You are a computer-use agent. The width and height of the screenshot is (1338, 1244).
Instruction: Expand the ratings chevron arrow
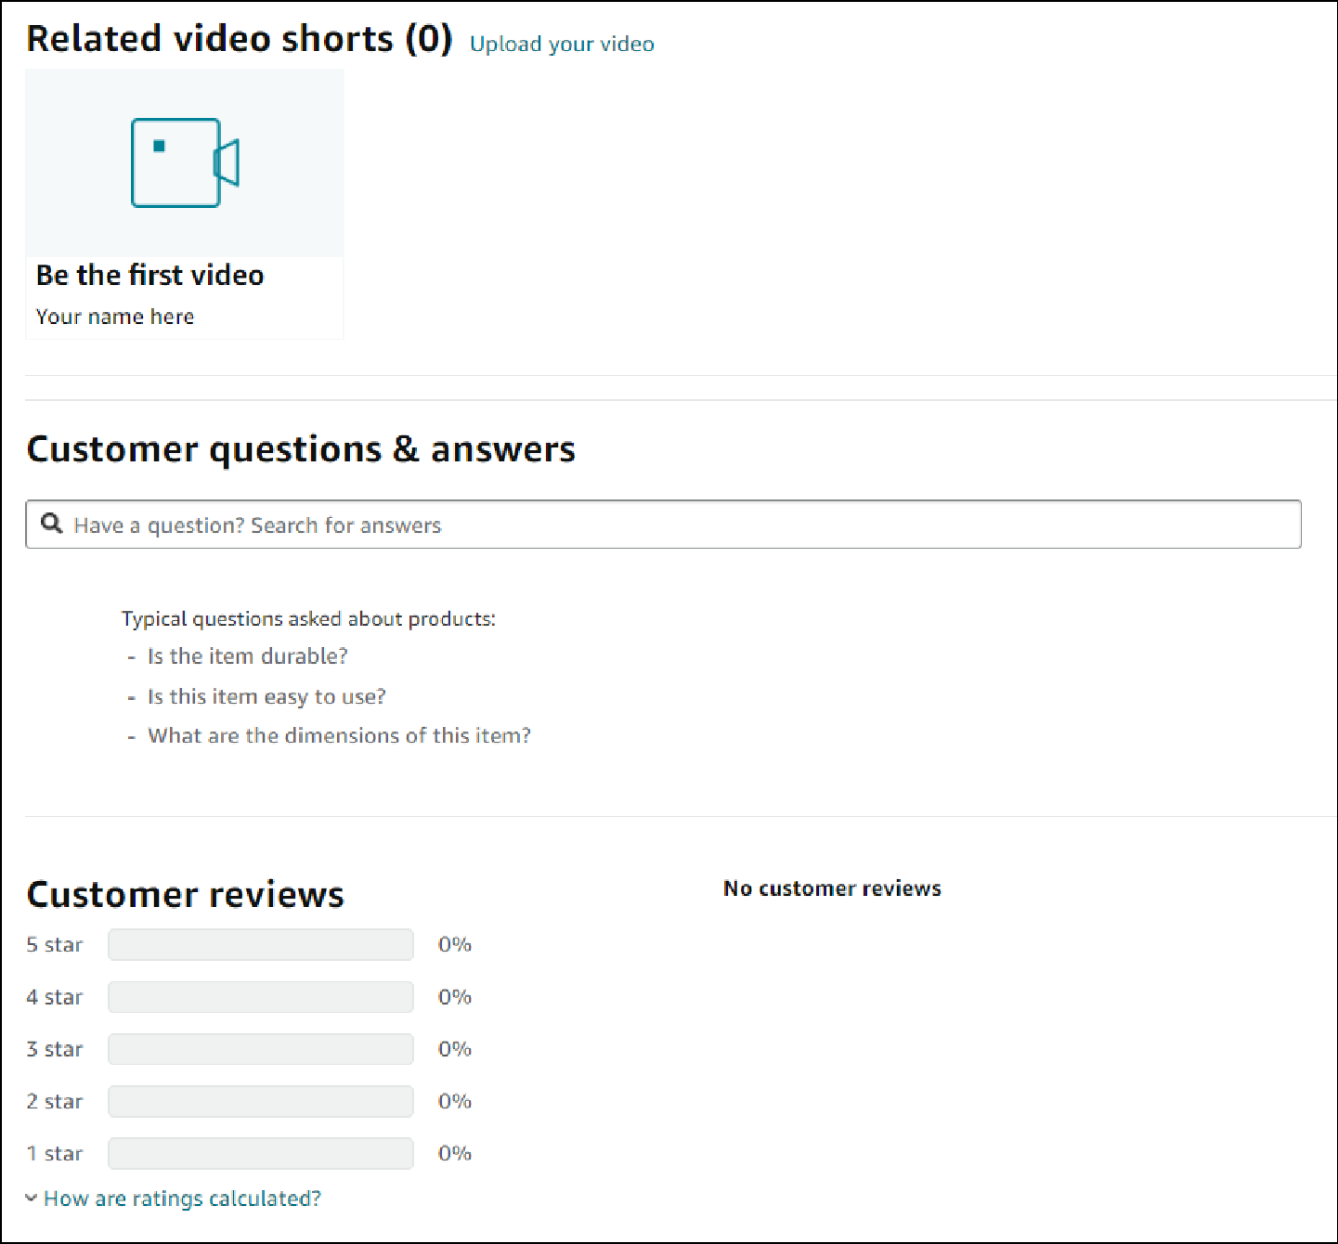point(32,1199)
